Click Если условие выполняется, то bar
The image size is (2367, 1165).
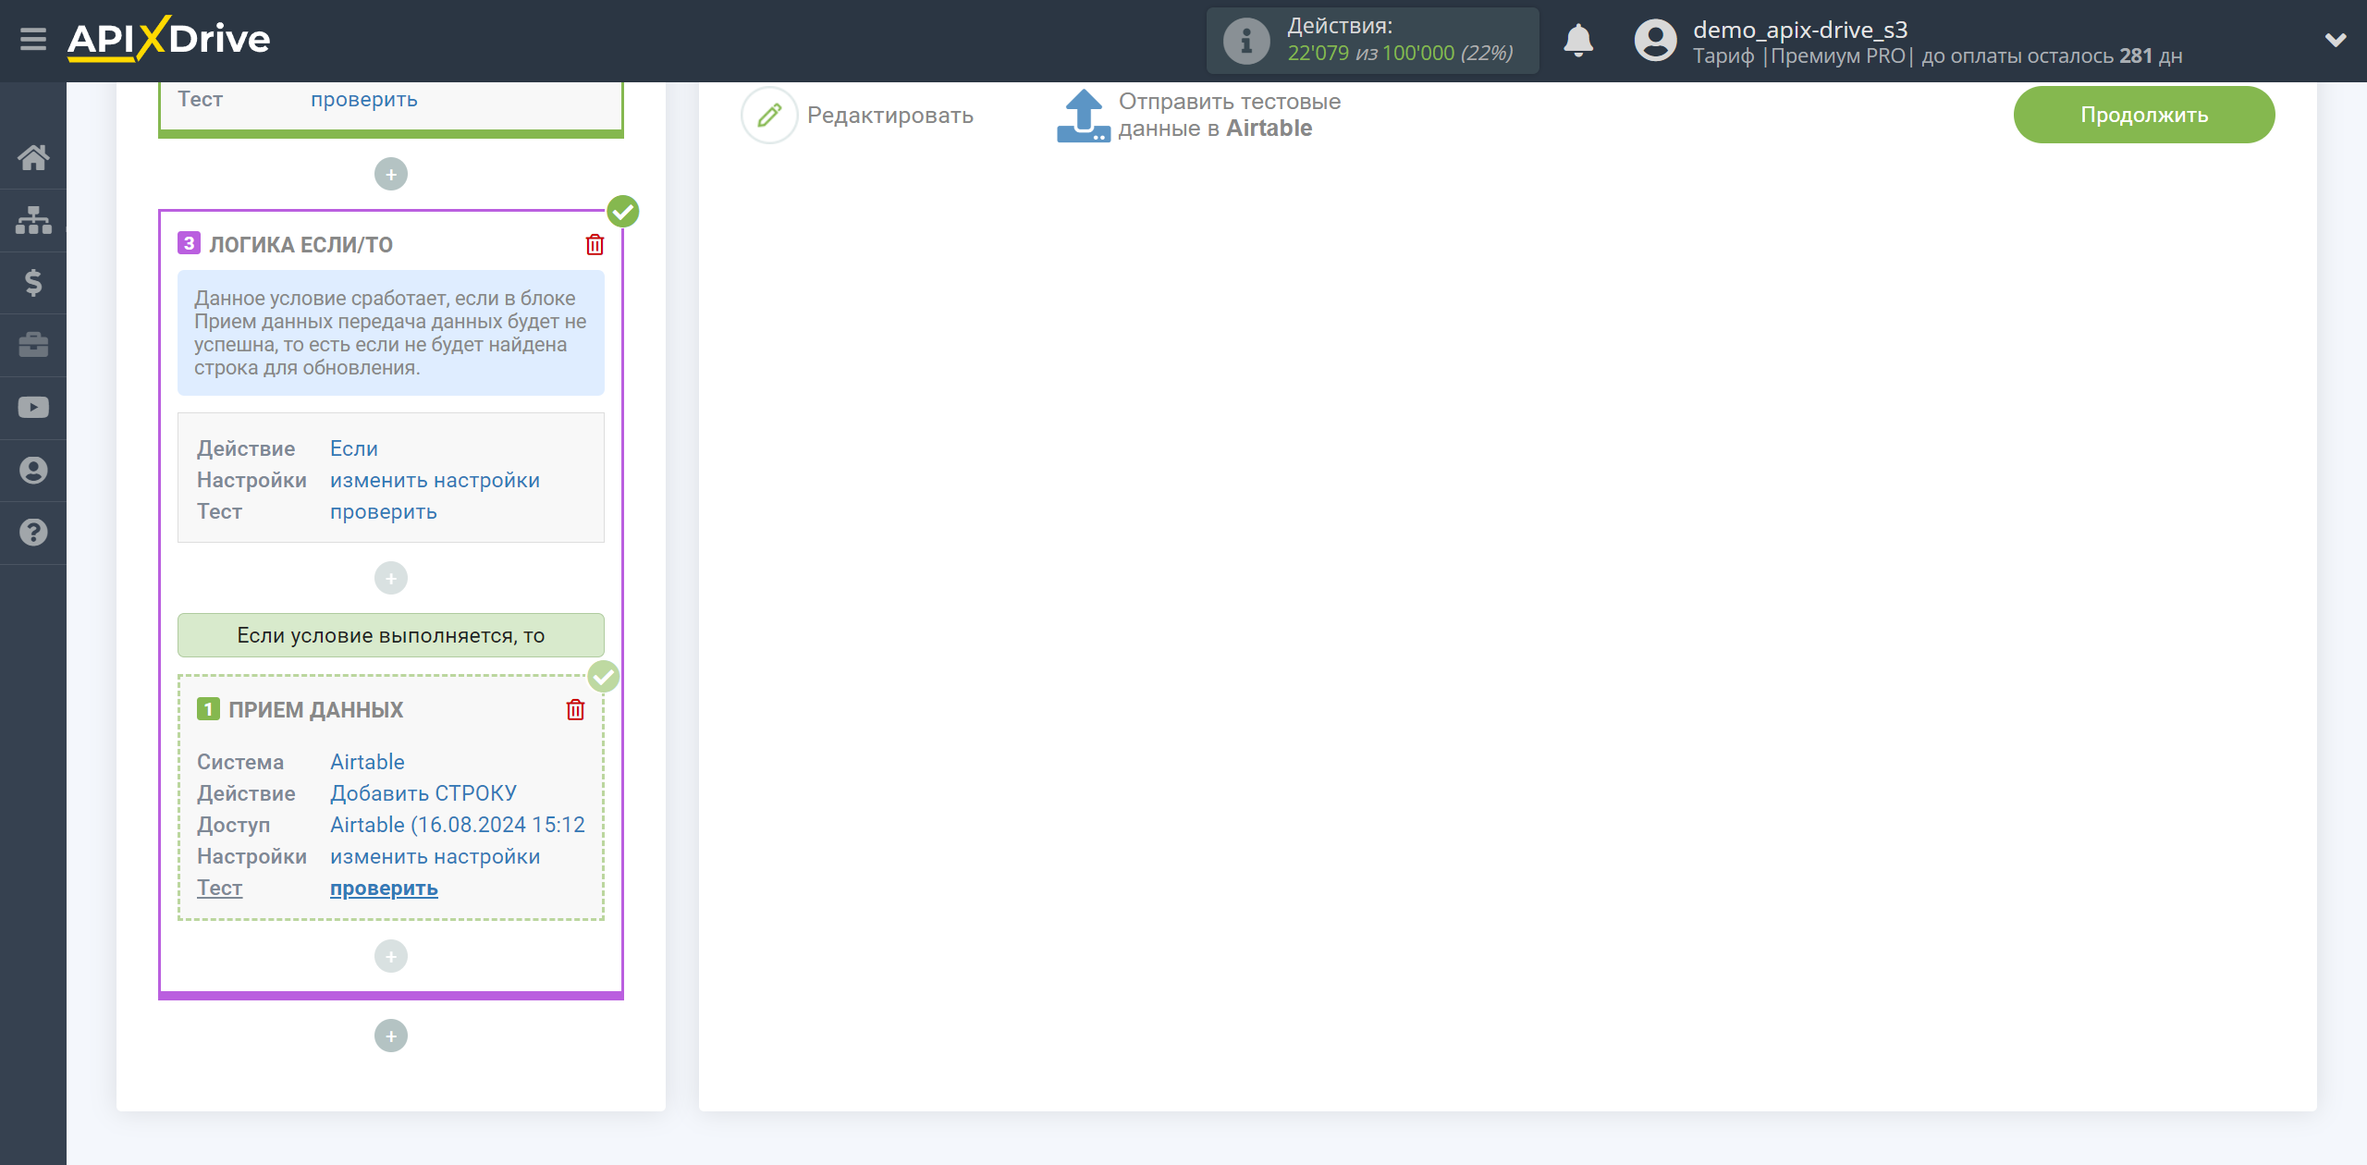(x=390, y=635)
